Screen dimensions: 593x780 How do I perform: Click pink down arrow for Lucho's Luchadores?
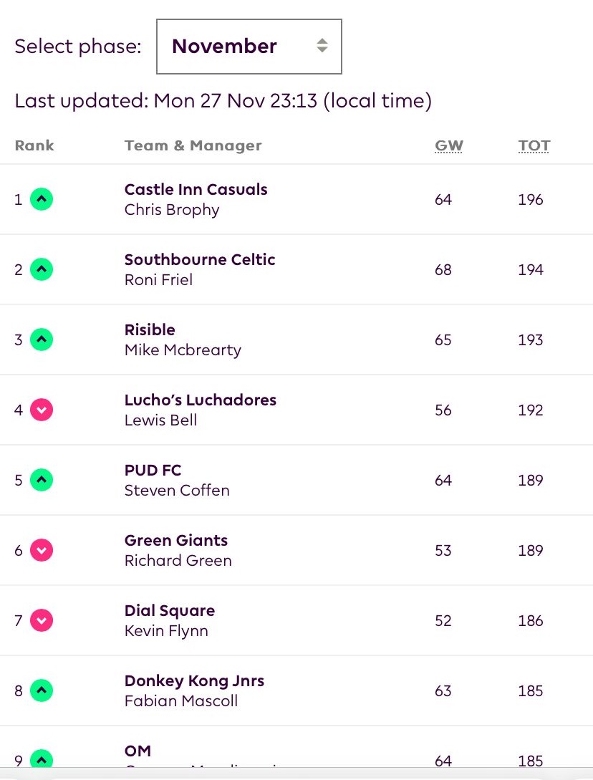[42, 410]
